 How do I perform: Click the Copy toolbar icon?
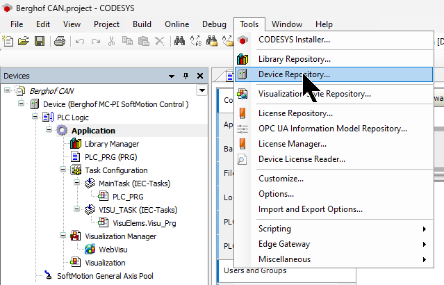tap(127, 41)
